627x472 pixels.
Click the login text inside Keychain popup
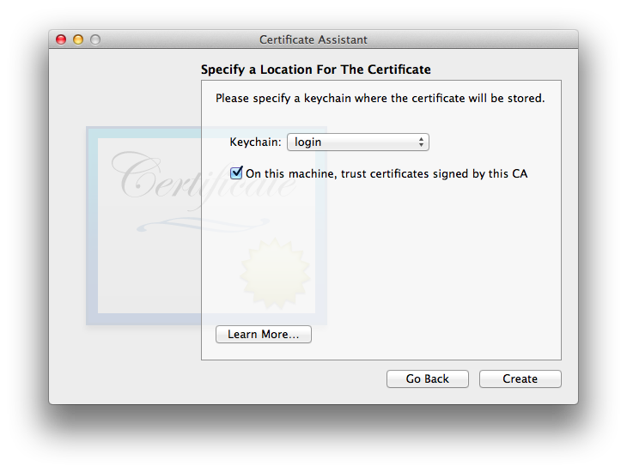(x=307, y=142)
